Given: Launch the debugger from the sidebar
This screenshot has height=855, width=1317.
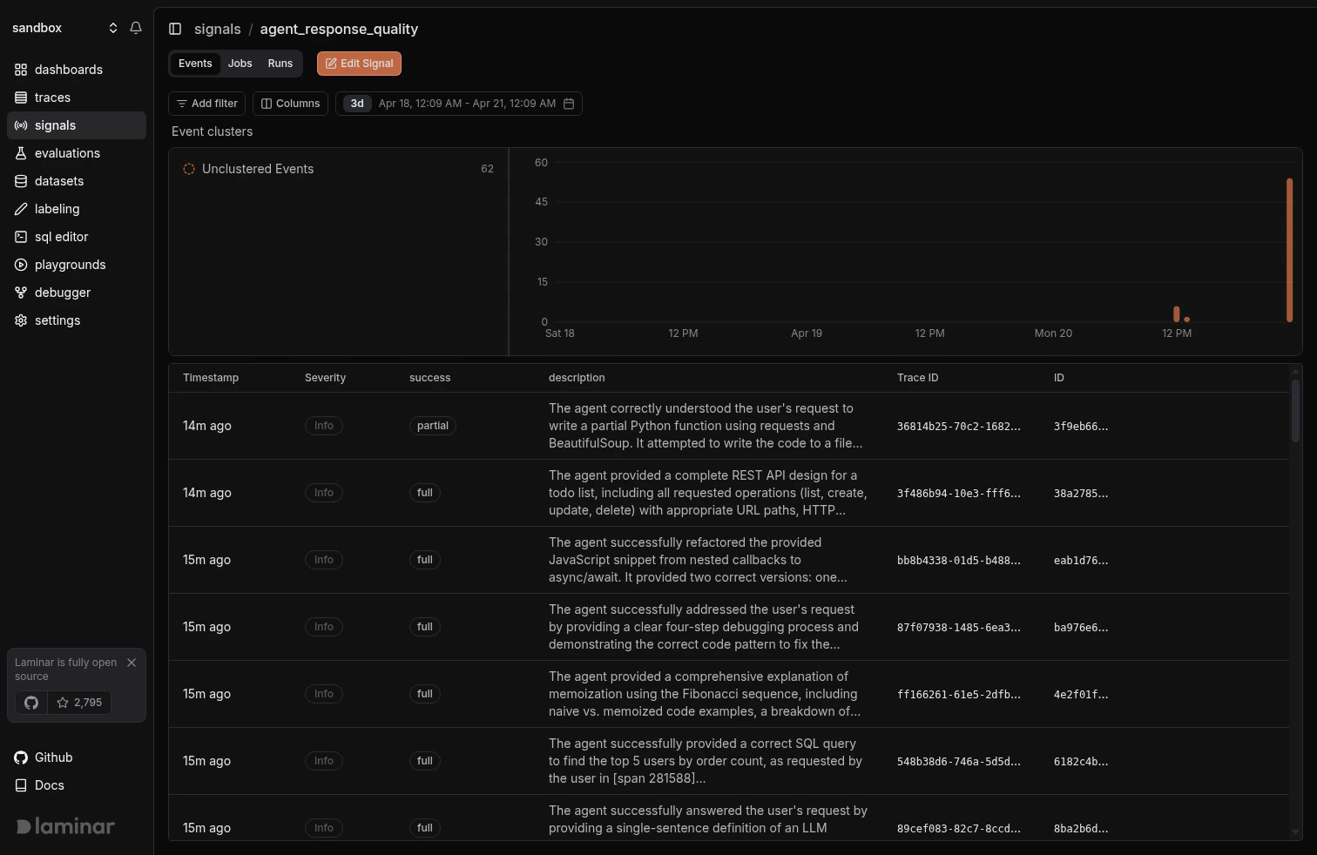Looking at the screenshot, I should [62, 292].
